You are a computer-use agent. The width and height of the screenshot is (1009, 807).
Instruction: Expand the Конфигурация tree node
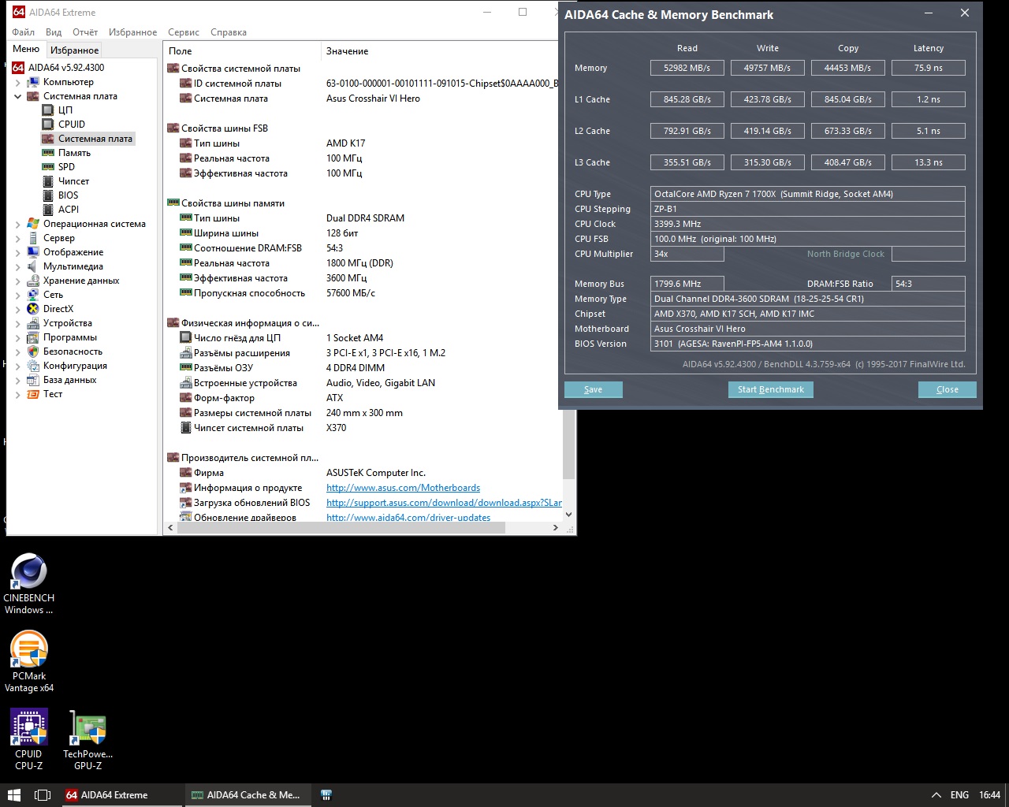[18, 366]
